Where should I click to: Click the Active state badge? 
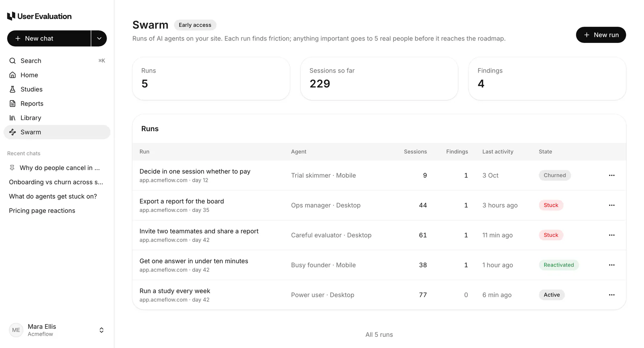pyautogui.click(x=551, y=295)
